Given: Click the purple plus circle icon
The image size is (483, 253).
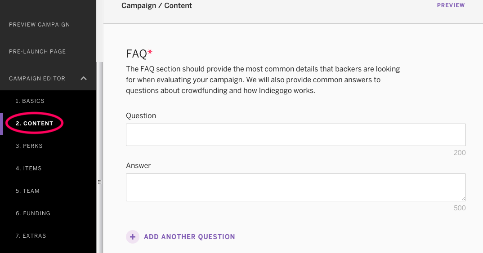Looking at the screenshot, I should click(133, 237).
